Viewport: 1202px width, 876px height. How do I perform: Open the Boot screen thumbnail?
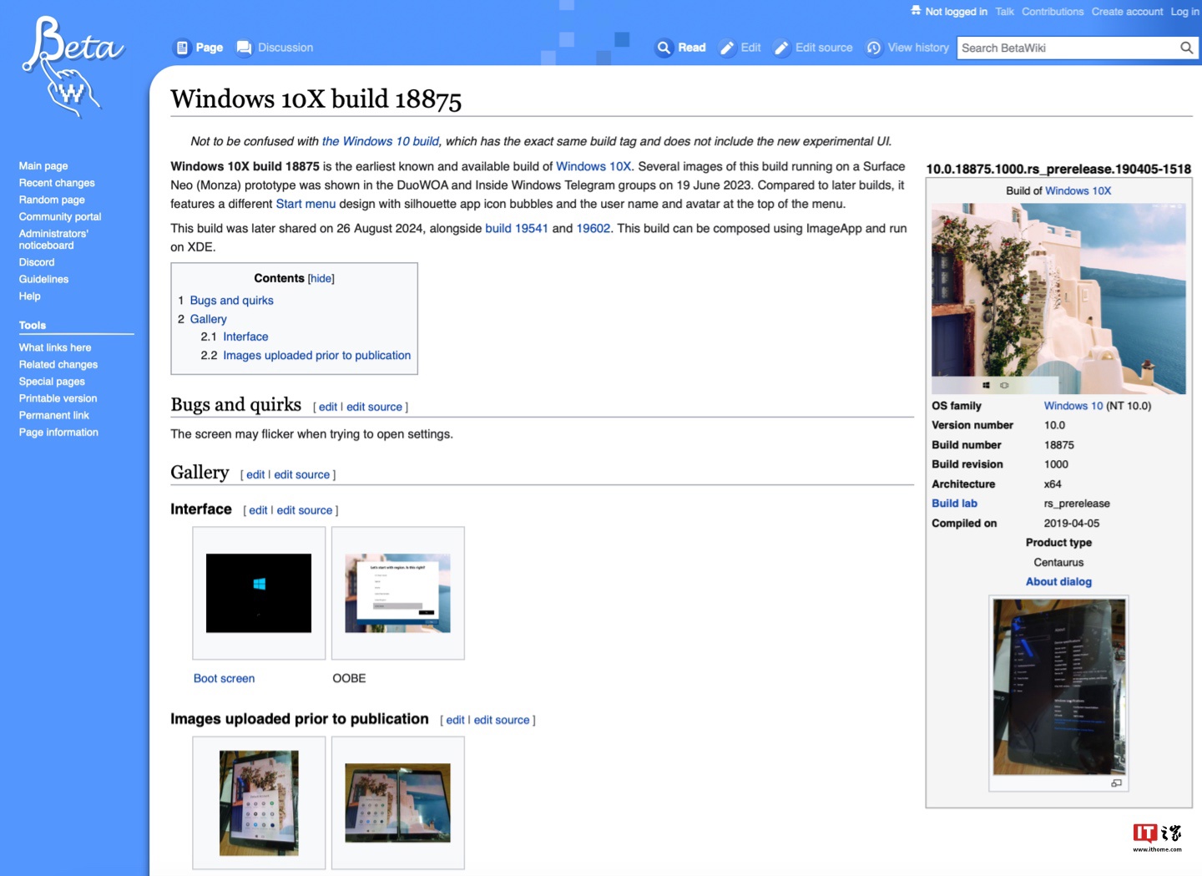click(259, 593)
